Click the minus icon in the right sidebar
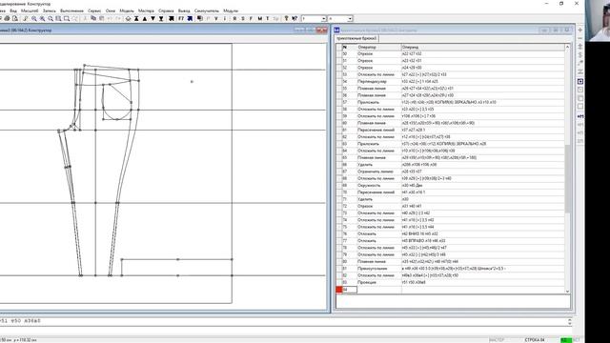Screen dimensions: 610x343 tap(580, 38)
